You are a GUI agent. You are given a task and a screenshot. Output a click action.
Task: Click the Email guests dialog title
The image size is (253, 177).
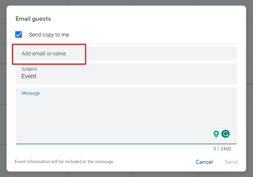click(33, 19)
